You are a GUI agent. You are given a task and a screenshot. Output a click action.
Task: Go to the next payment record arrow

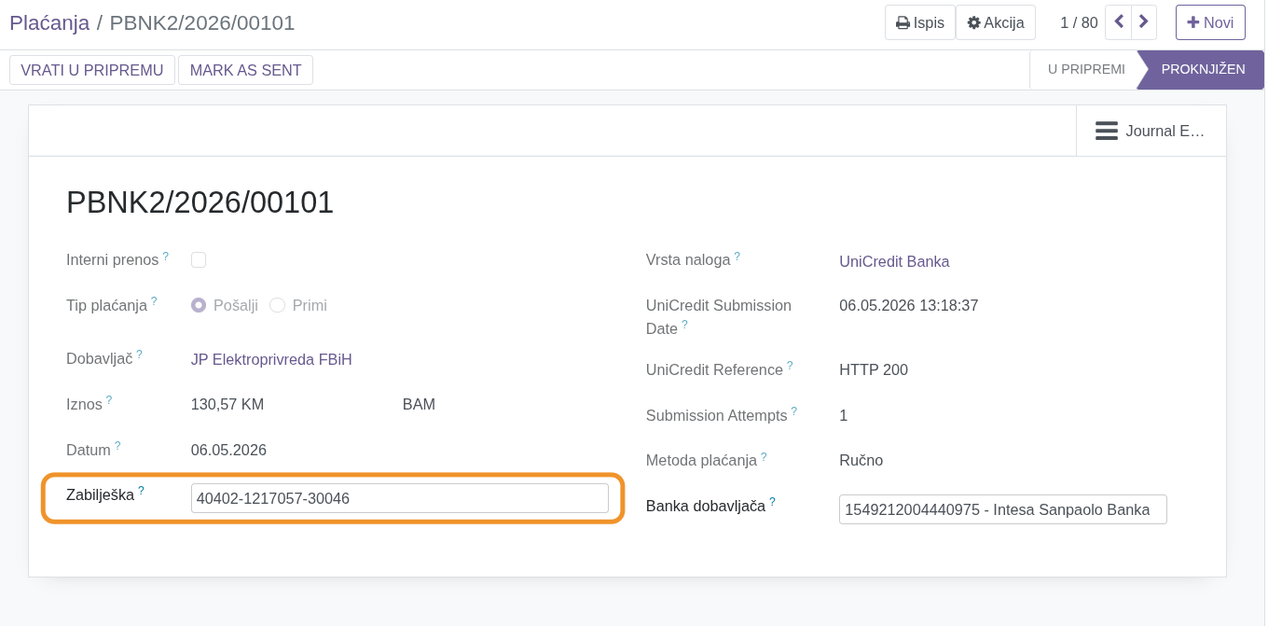click(1144, 22)
